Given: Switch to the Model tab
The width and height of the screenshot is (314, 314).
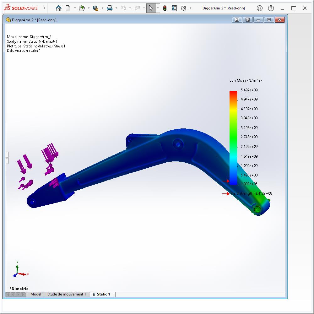Looking at the screenshot, I should click(36, 294).
